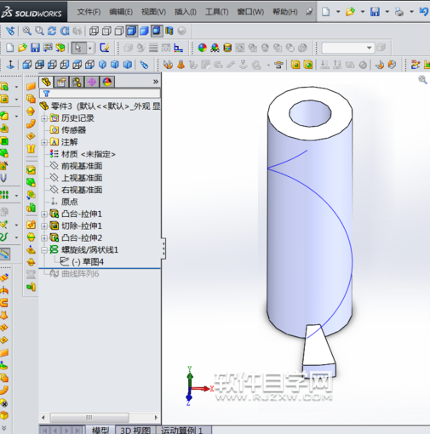Click the Normal To view arrow icon
The image size is (430, 434).
[10, 65]
